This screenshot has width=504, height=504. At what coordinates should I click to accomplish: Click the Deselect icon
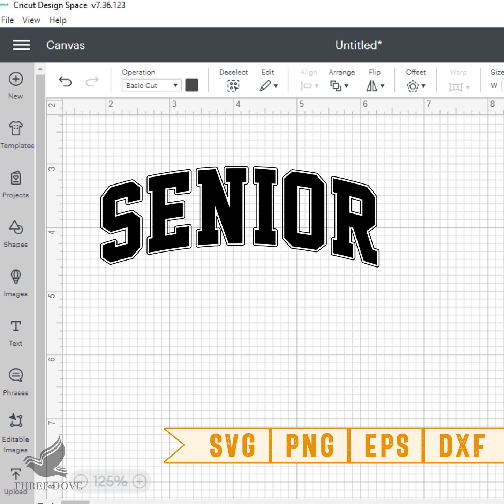coord(233,85)
